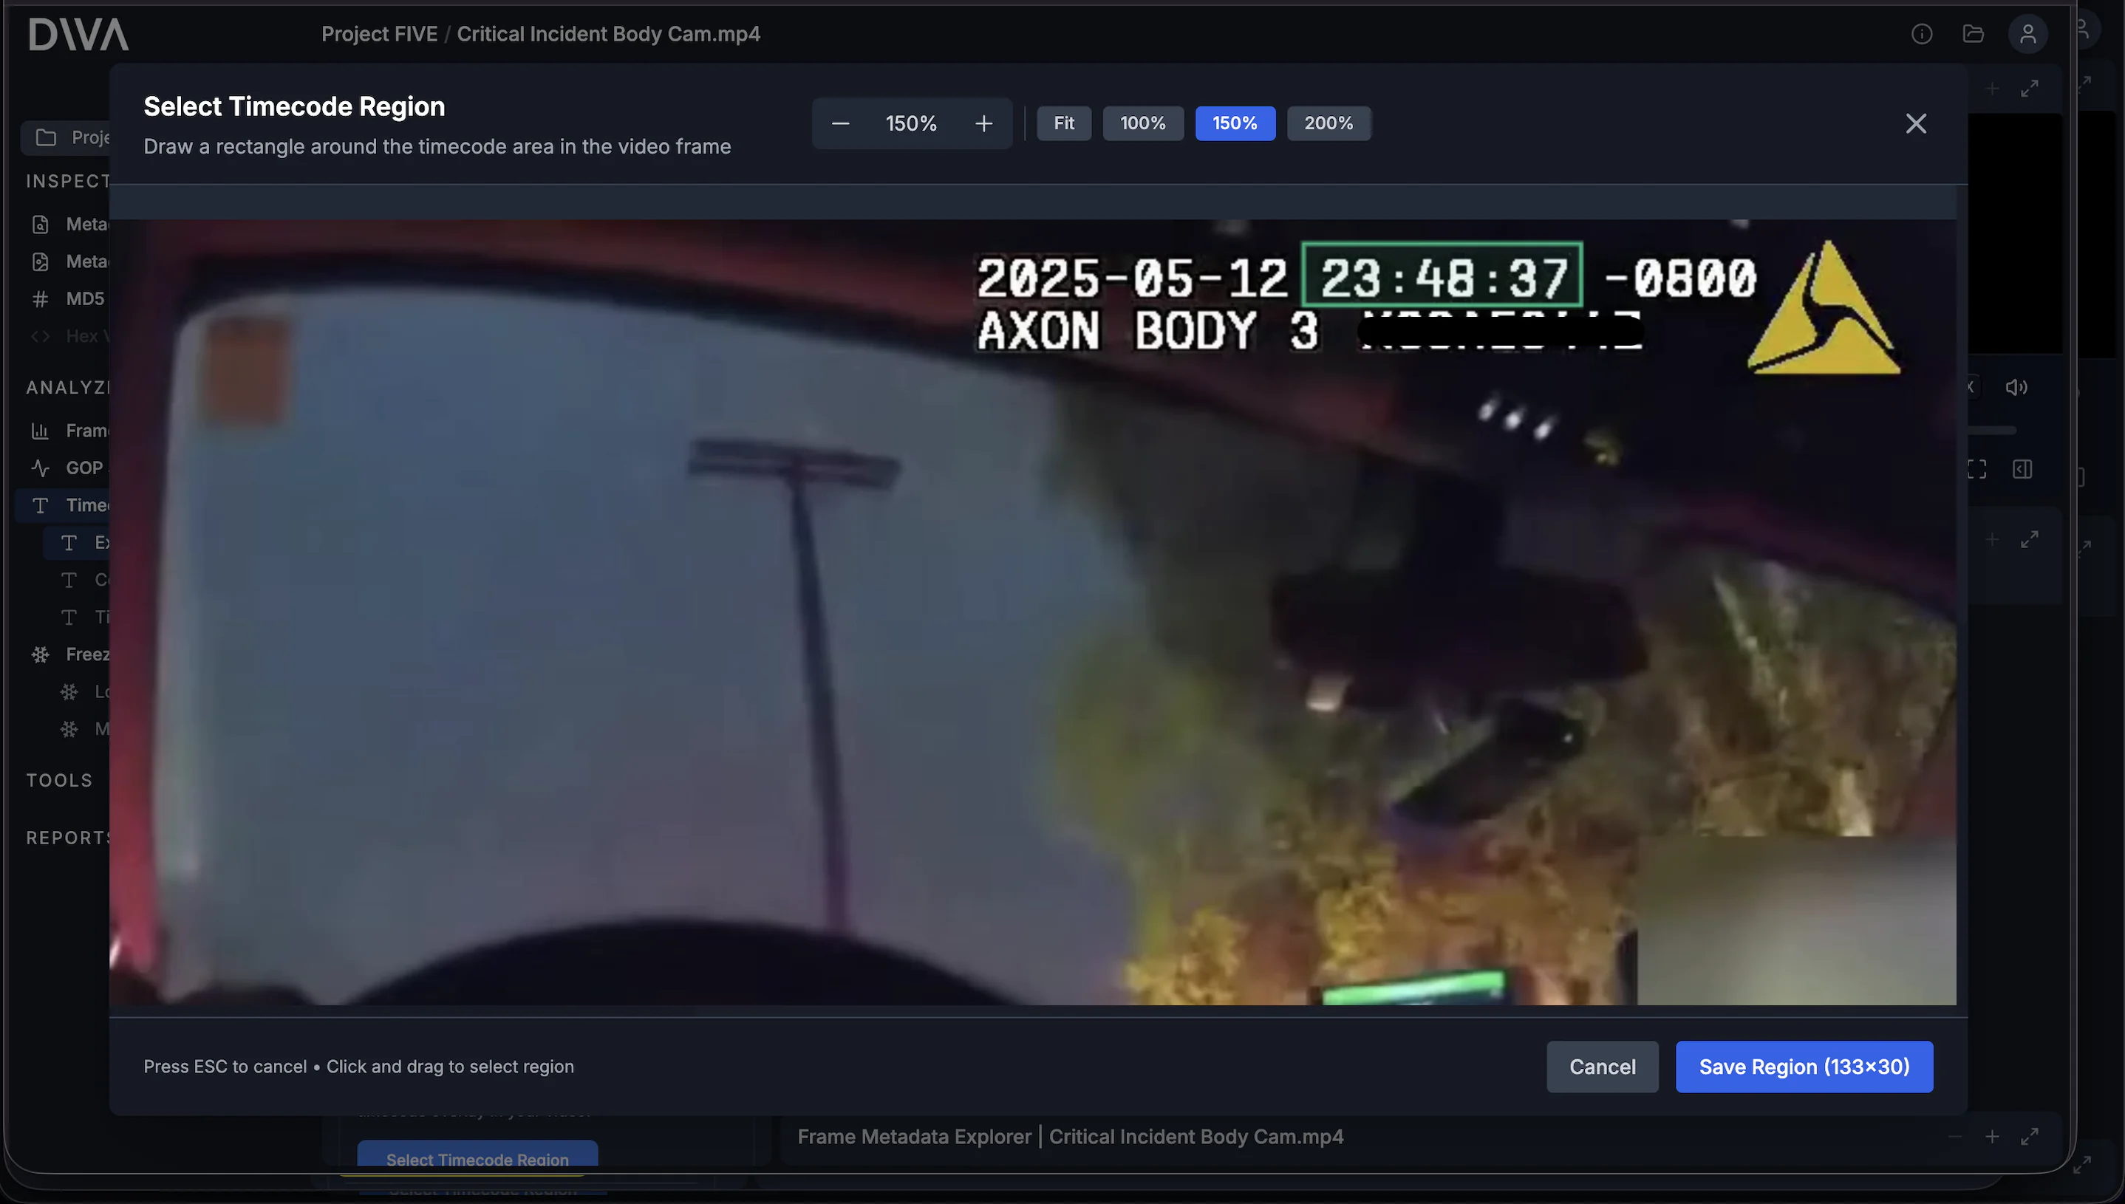Click the Frame chart sidebar icon

41,431
